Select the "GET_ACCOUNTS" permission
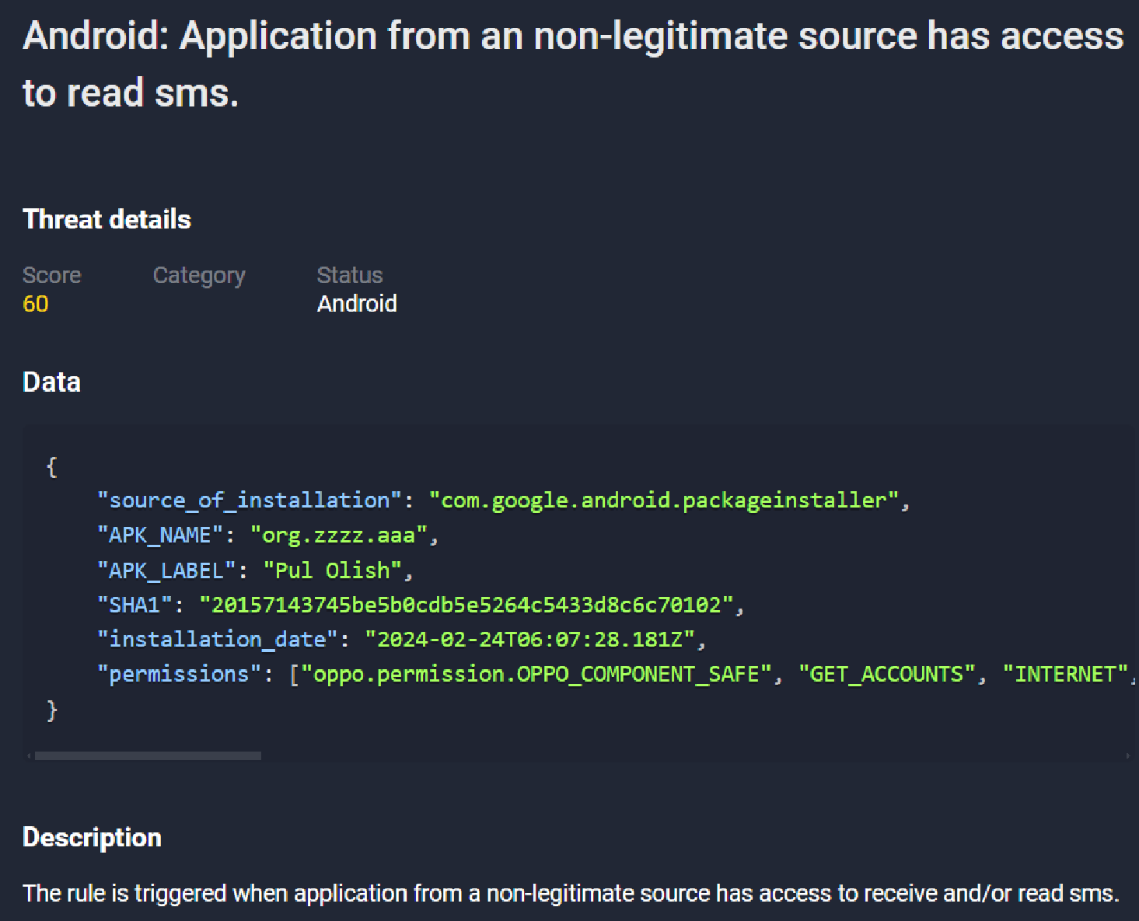The height and width of the screenshot is (921, 1139). tap(886, 674)
